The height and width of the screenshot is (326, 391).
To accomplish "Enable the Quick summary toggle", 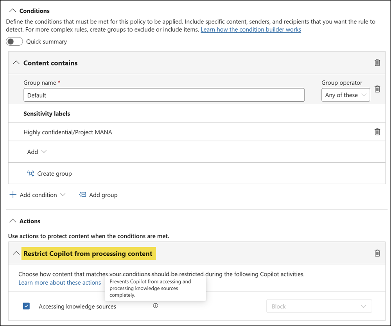I will click(x=14, y=41).
